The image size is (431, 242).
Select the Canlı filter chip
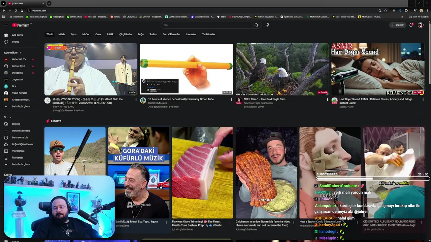[98, 34]
